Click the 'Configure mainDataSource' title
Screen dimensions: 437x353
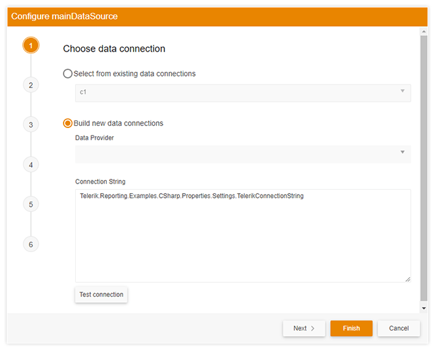tap(64, 16)
